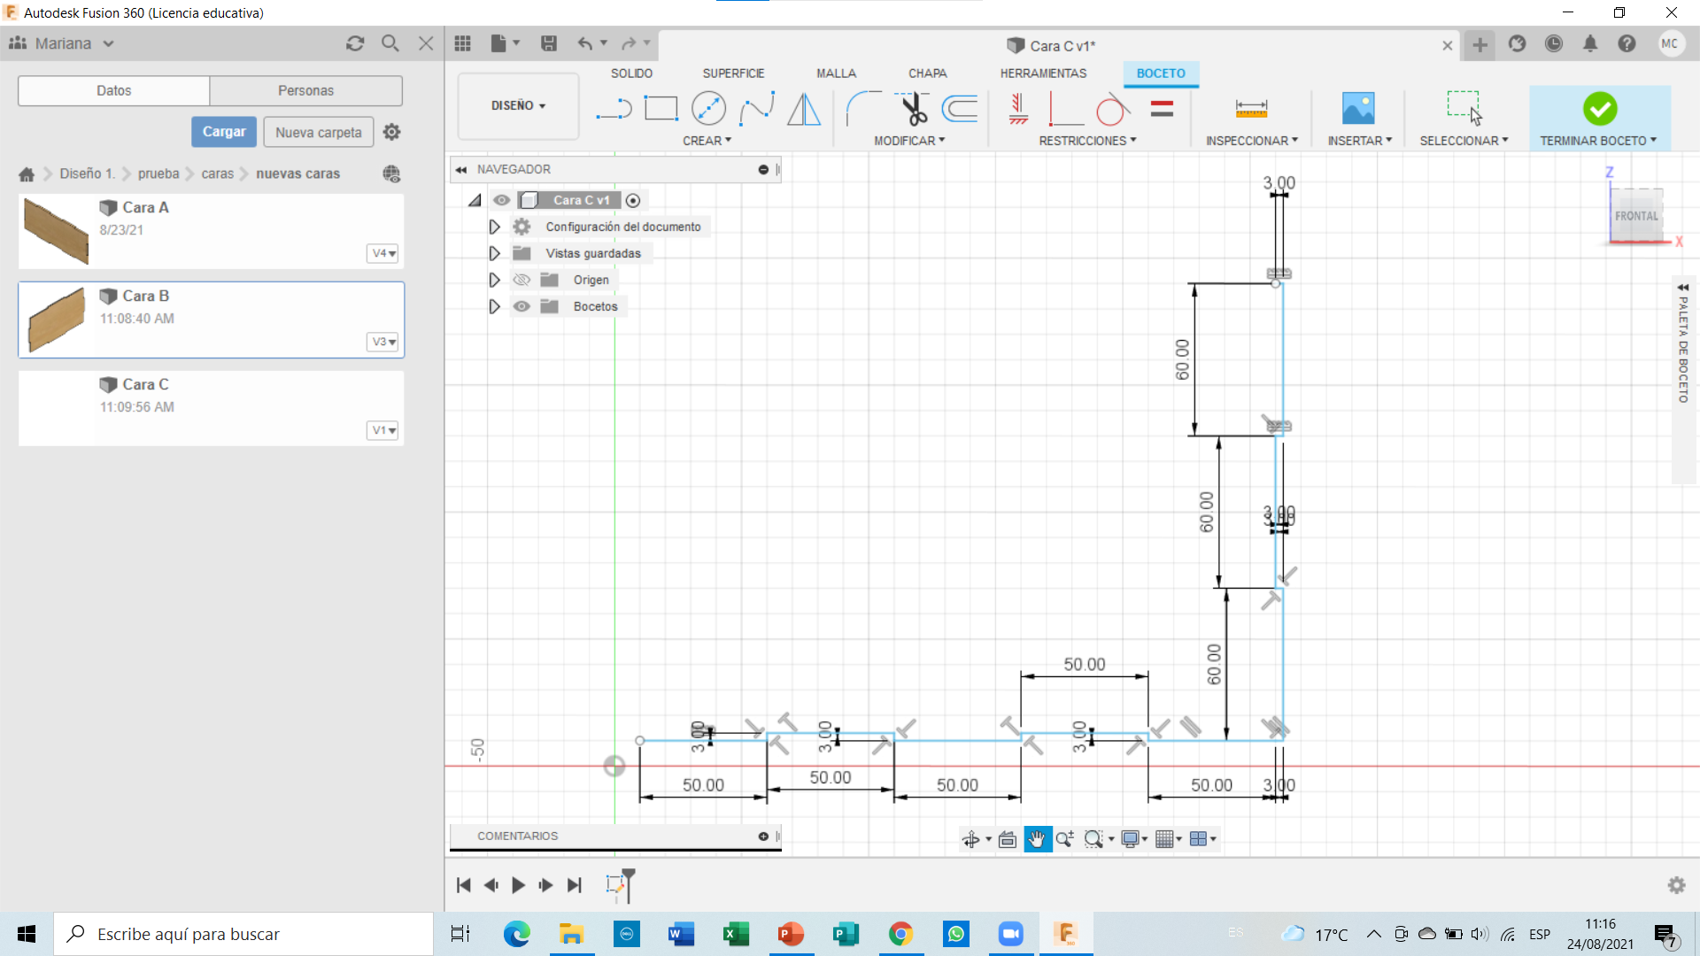
Task: Switch to the SOLIDO tab
Action: (x=631, y=73)
